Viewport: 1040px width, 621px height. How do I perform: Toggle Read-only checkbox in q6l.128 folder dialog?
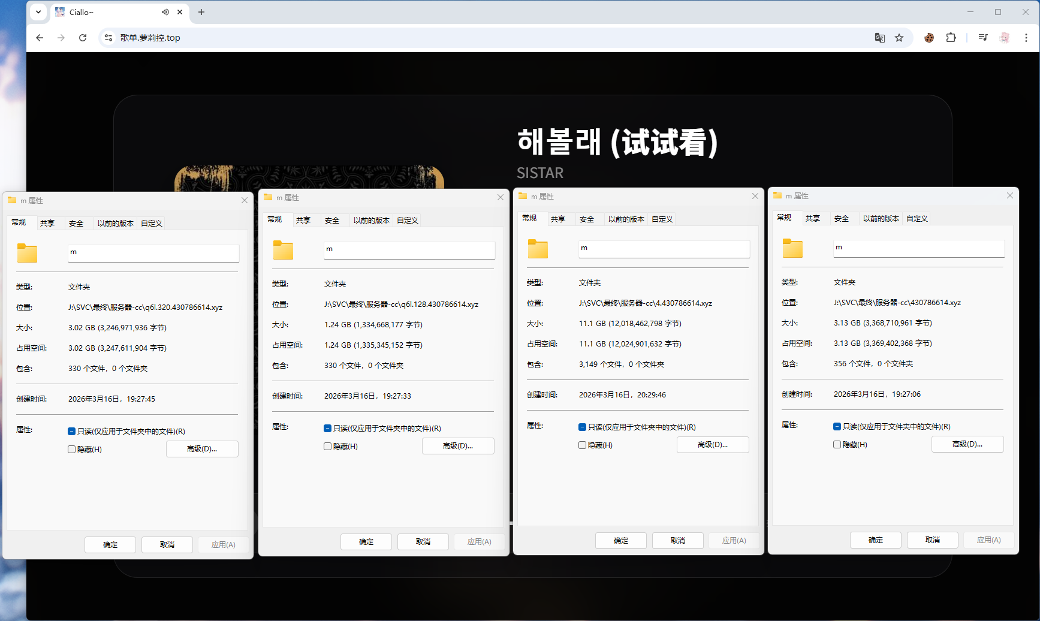[x=328, y=429]
